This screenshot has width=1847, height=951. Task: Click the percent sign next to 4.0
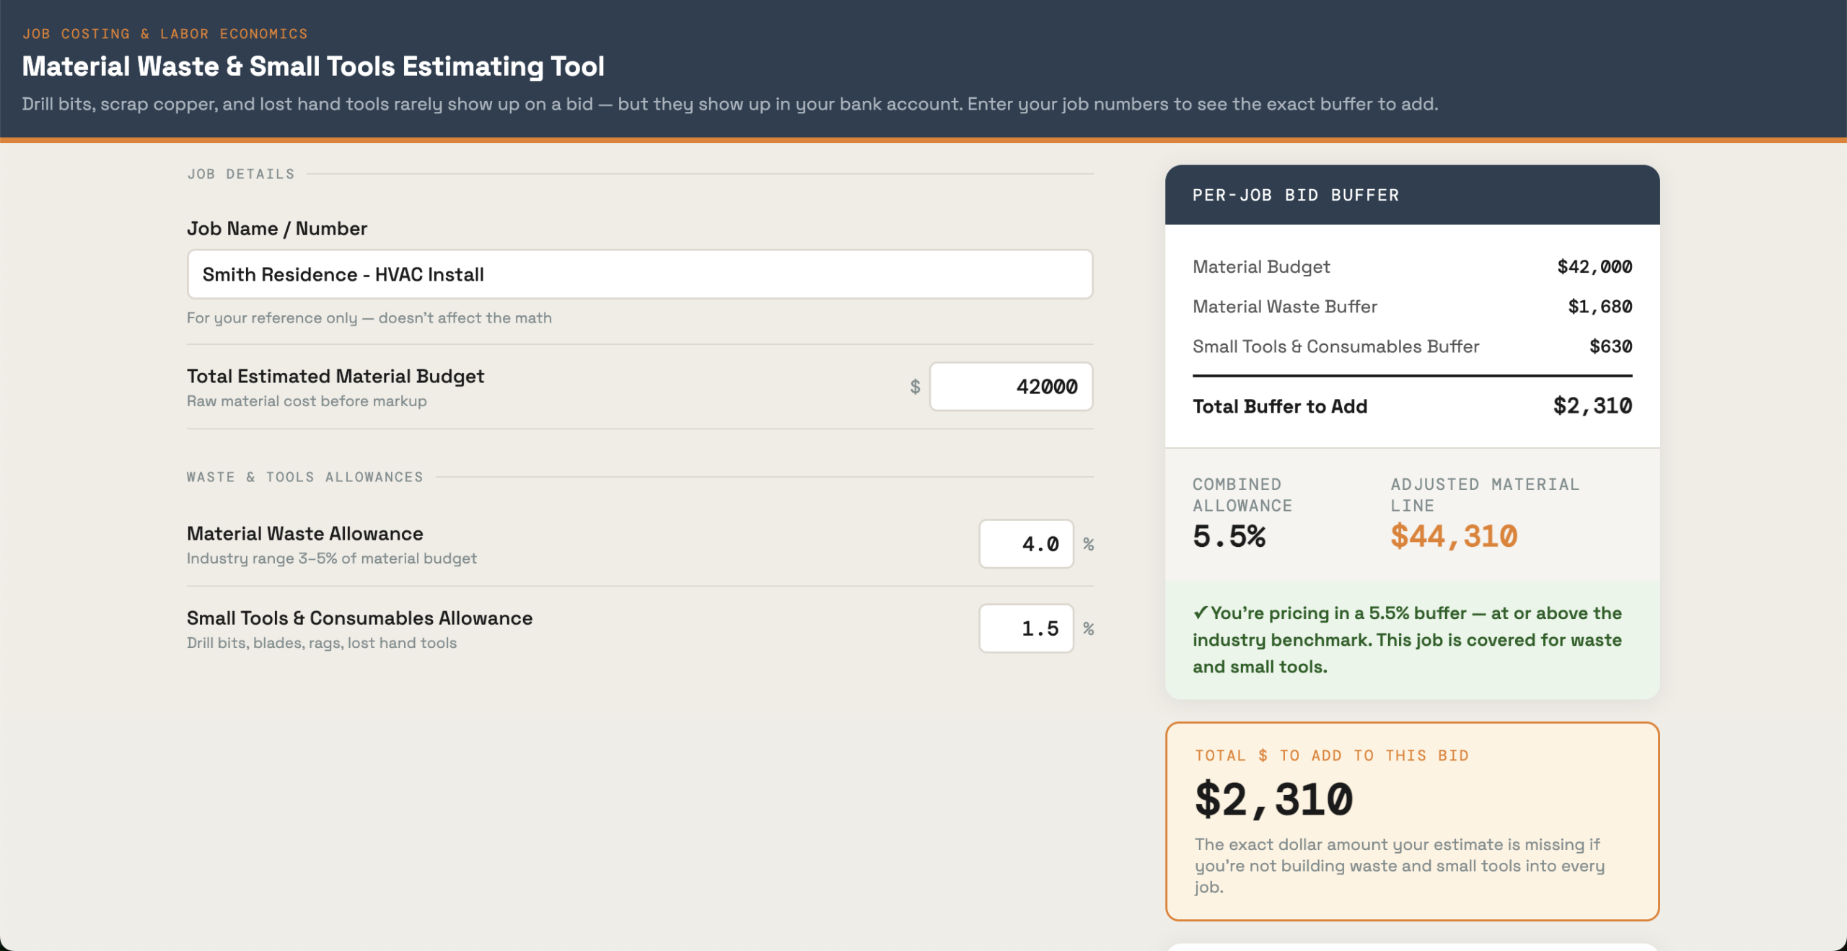1089,544
